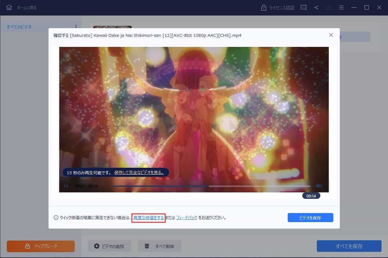Viewport: 388px width, 258px height.
Task: Click the trash icon on すべて削除
Action: coord(147,246)
